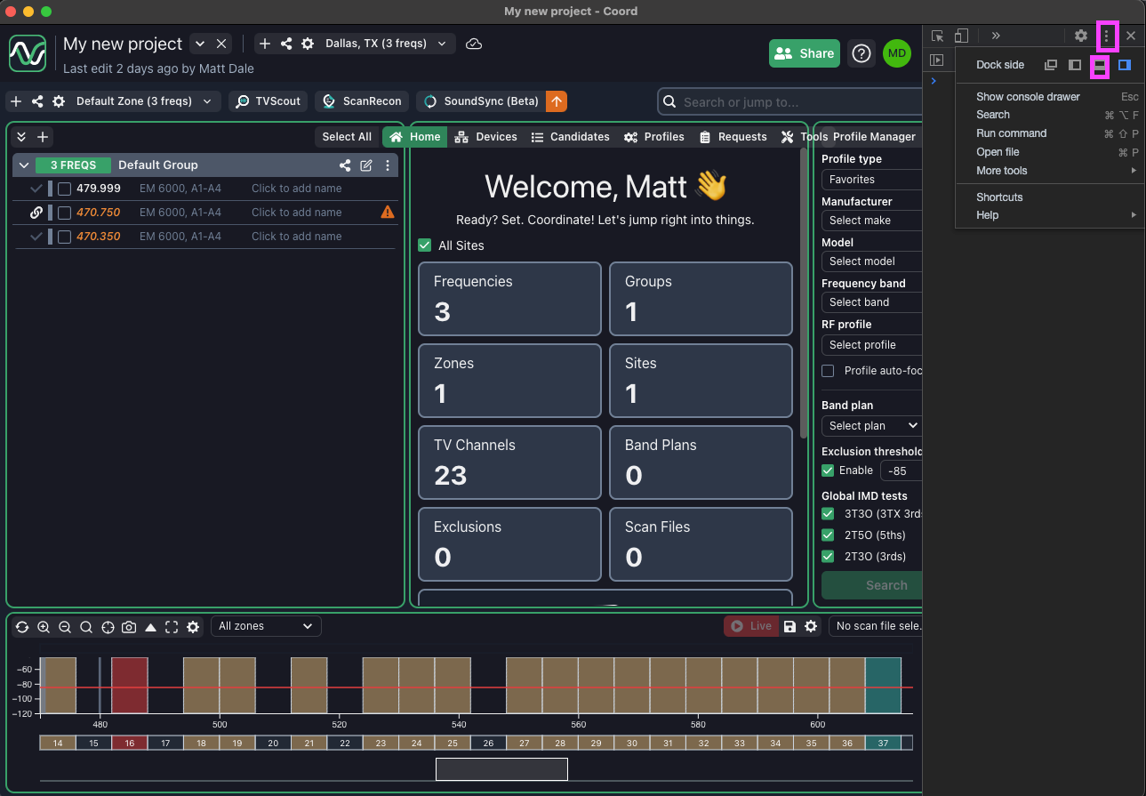1146x796 pixels.
Task: Save the scan with the floppy disk icon
Action: (x=789, y=626)
